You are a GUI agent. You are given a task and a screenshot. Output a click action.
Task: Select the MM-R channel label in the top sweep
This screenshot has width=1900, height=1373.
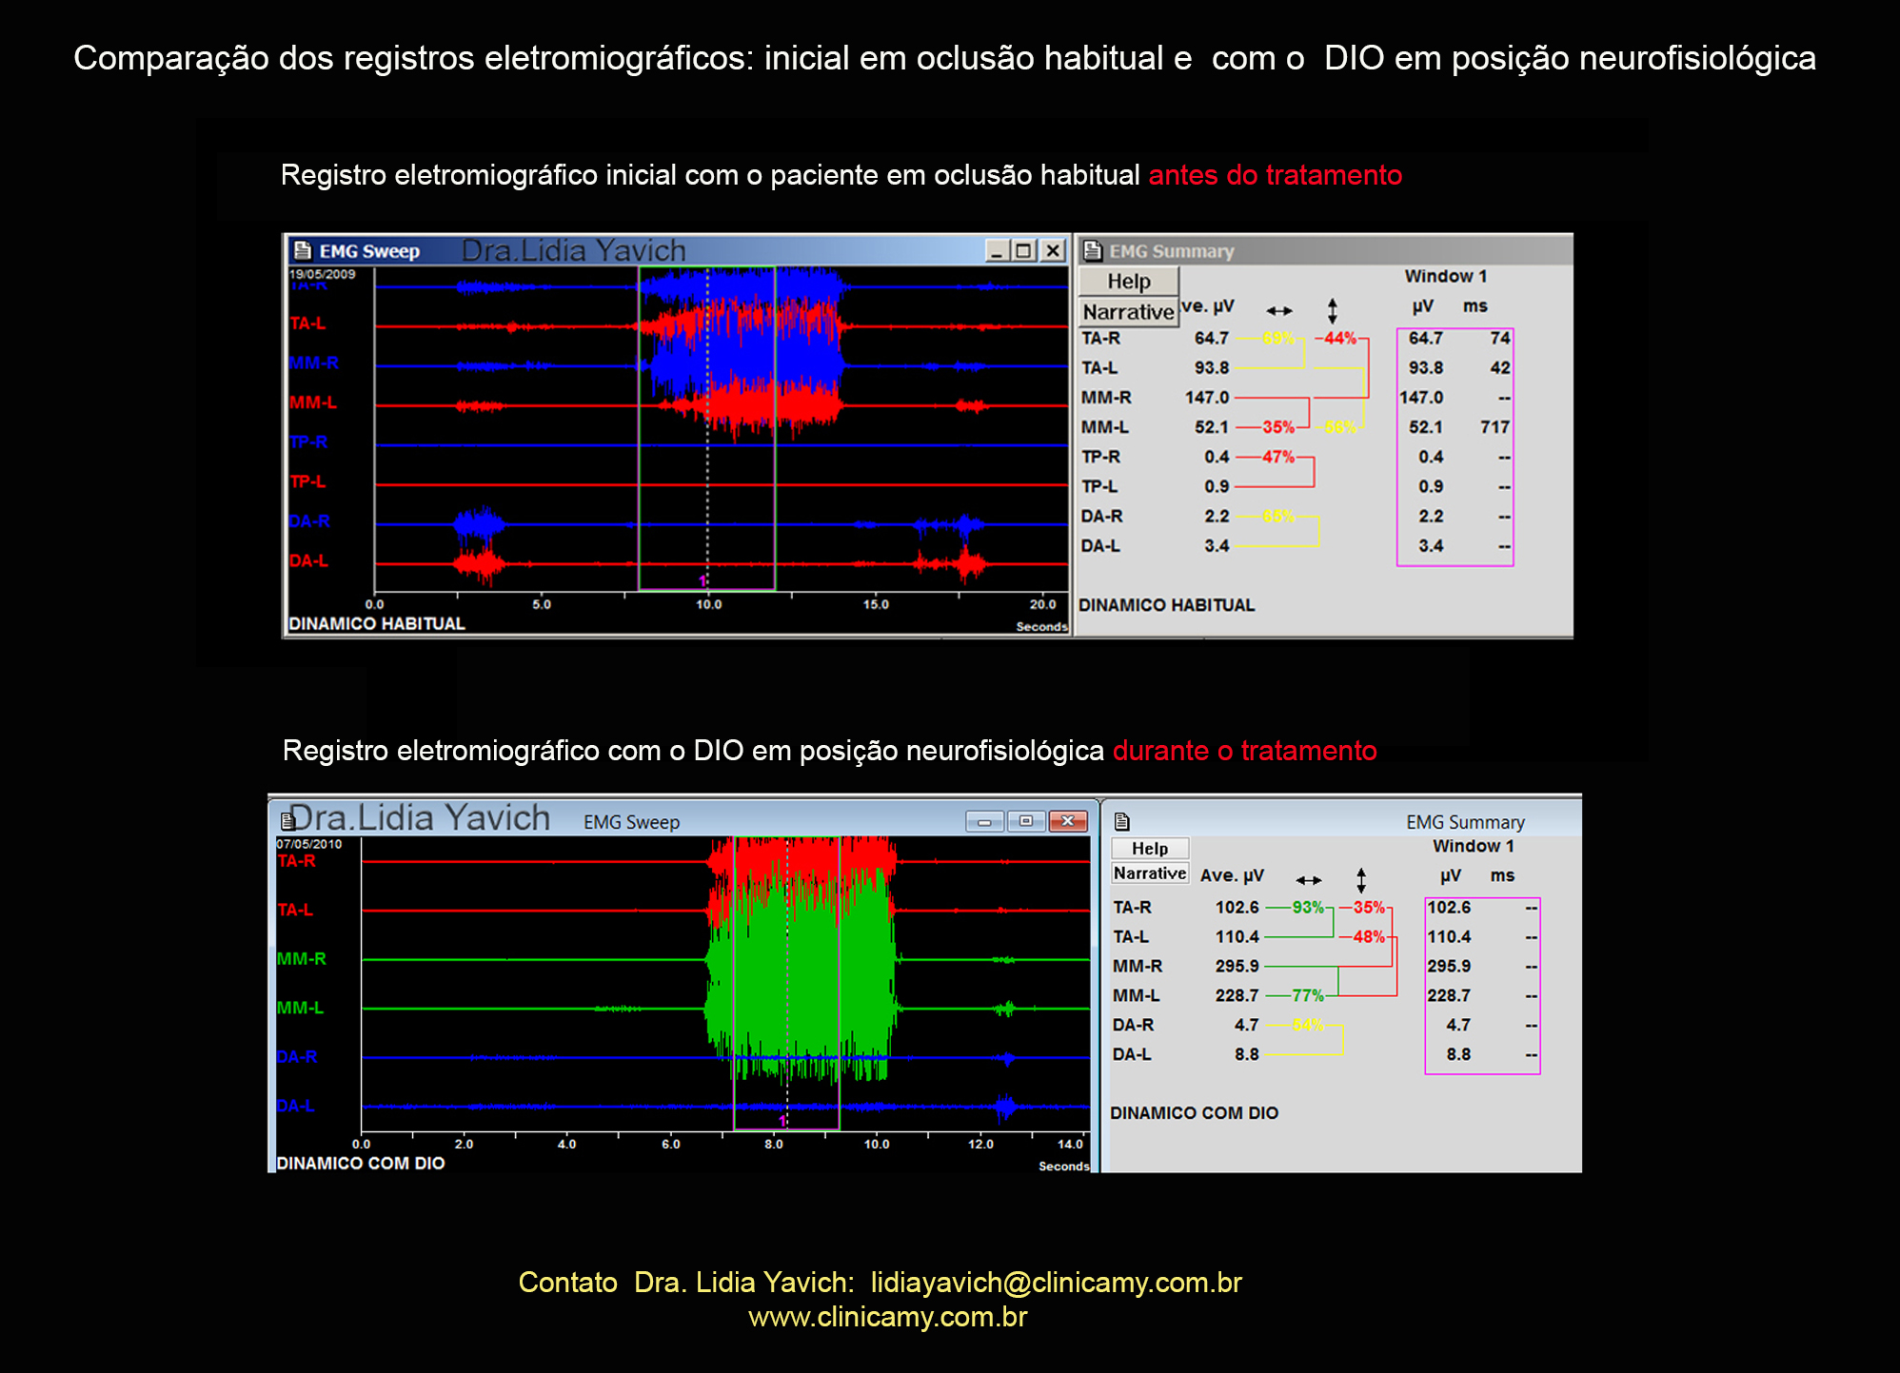[x=314, y=363]
